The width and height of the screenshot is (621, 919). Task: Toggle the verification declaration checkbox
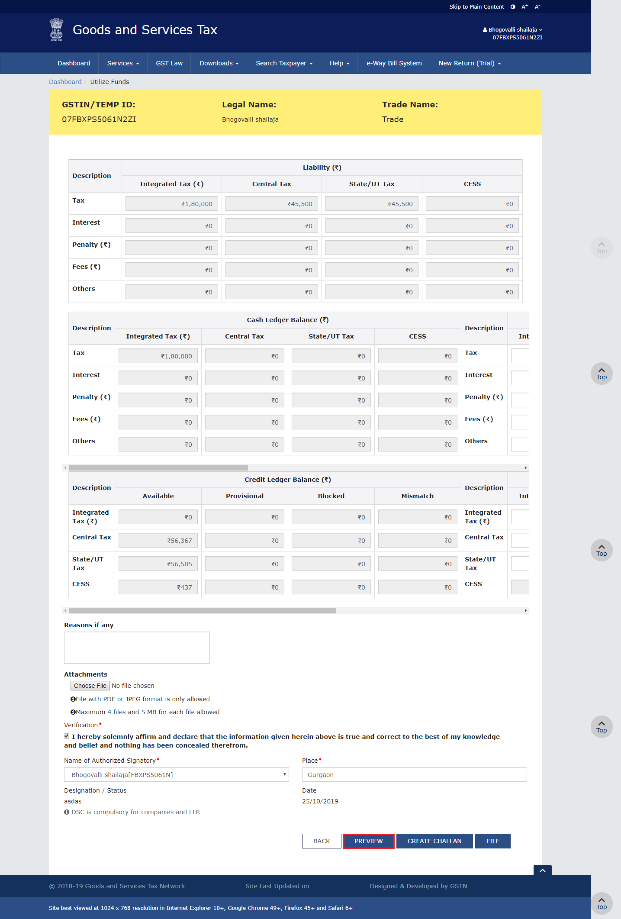coord(67,736)
